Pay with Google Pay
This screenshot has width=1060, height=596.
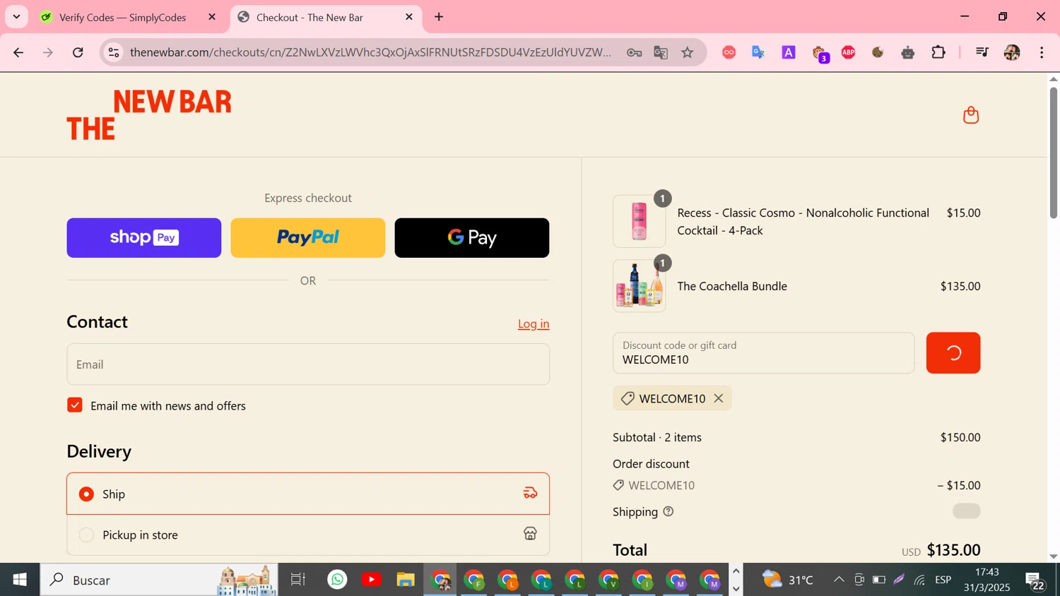pos(472,238)
